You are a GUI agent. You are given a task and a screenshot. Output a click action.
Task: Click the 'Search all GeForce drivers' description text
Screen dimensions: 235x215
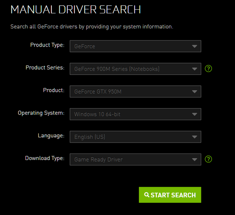[92, 27]
